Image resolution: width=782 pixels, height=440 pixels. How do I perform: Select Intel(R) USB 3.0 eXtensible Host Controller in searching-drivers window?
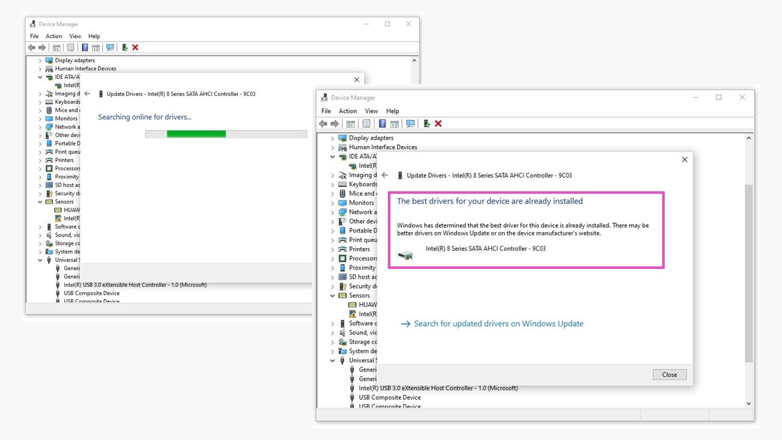[135, 285]
